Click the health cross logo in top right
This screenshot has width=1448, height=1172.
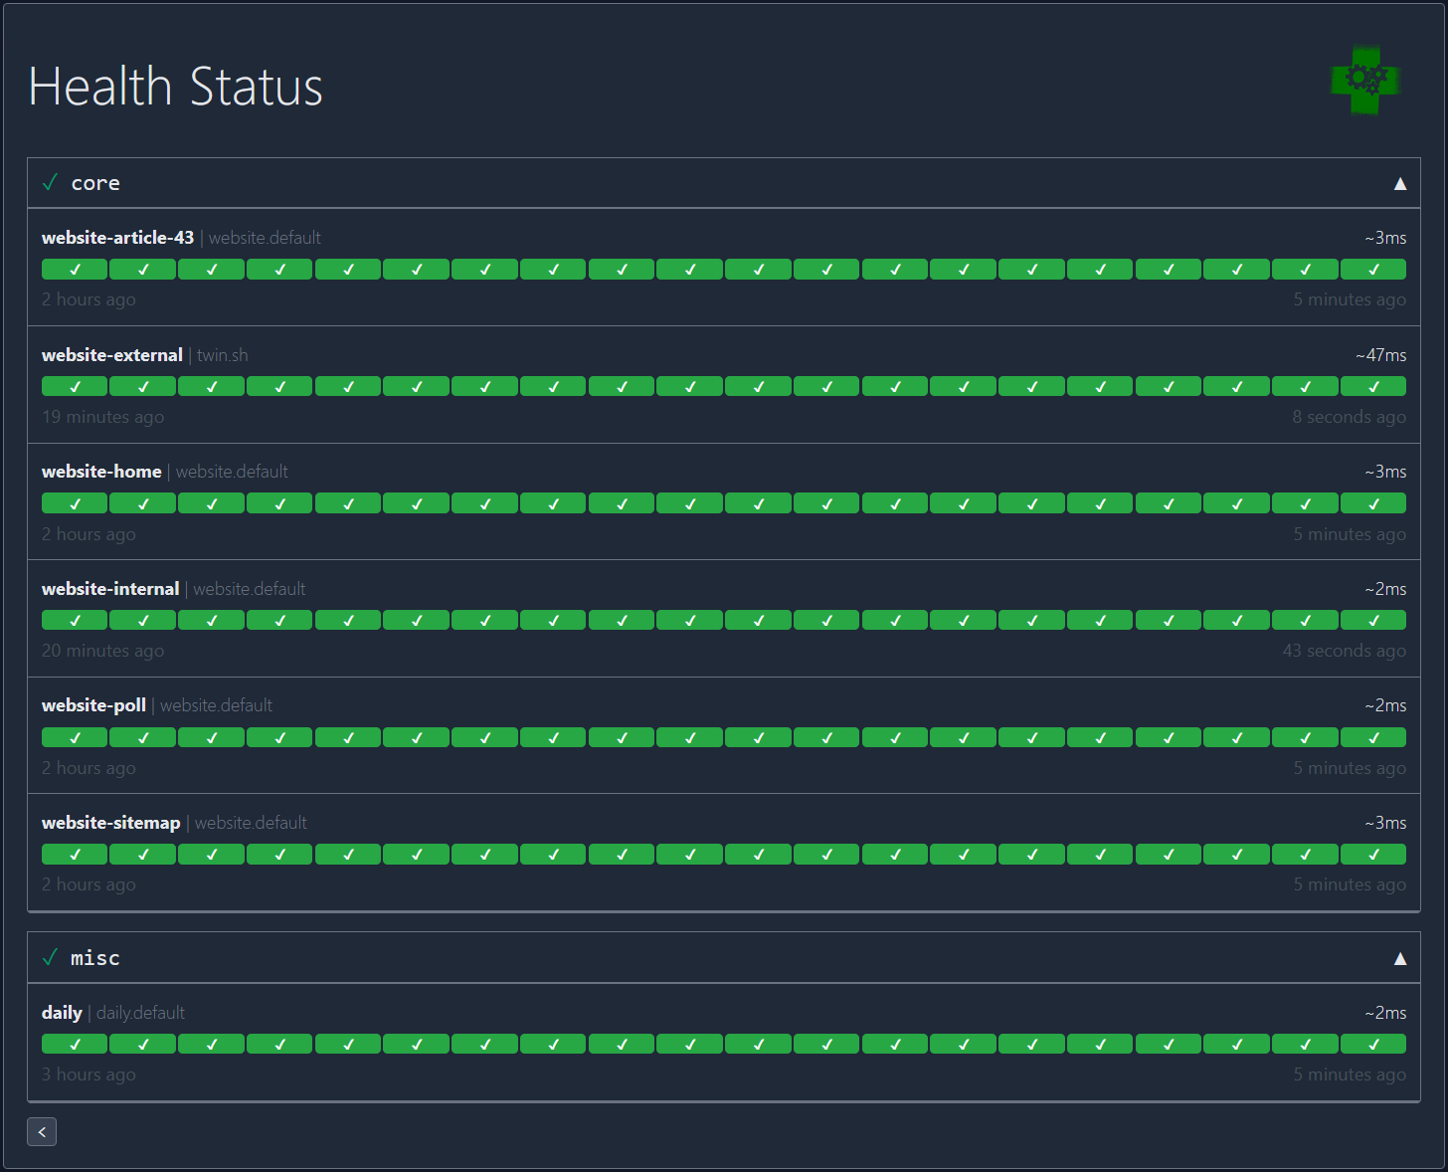(x=1364, y=82)
